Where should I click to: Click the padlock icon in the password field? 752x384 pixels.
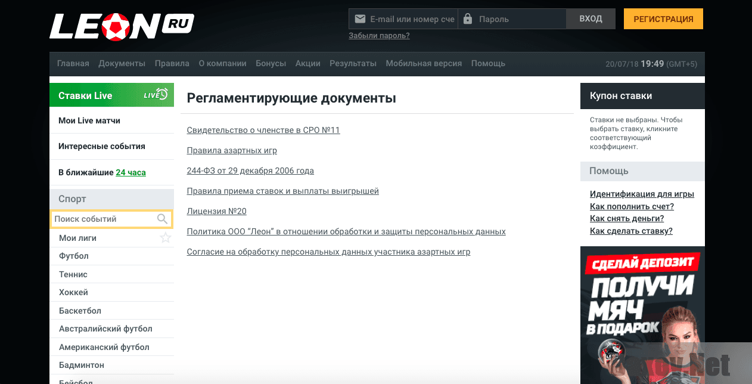pos(468,18)
